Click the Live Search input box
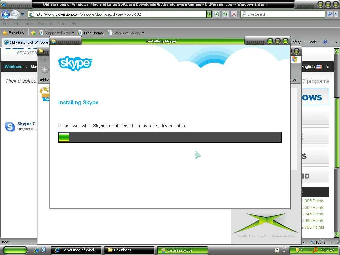340x255 pixels. pyautogui.click(x=283, y=14)
